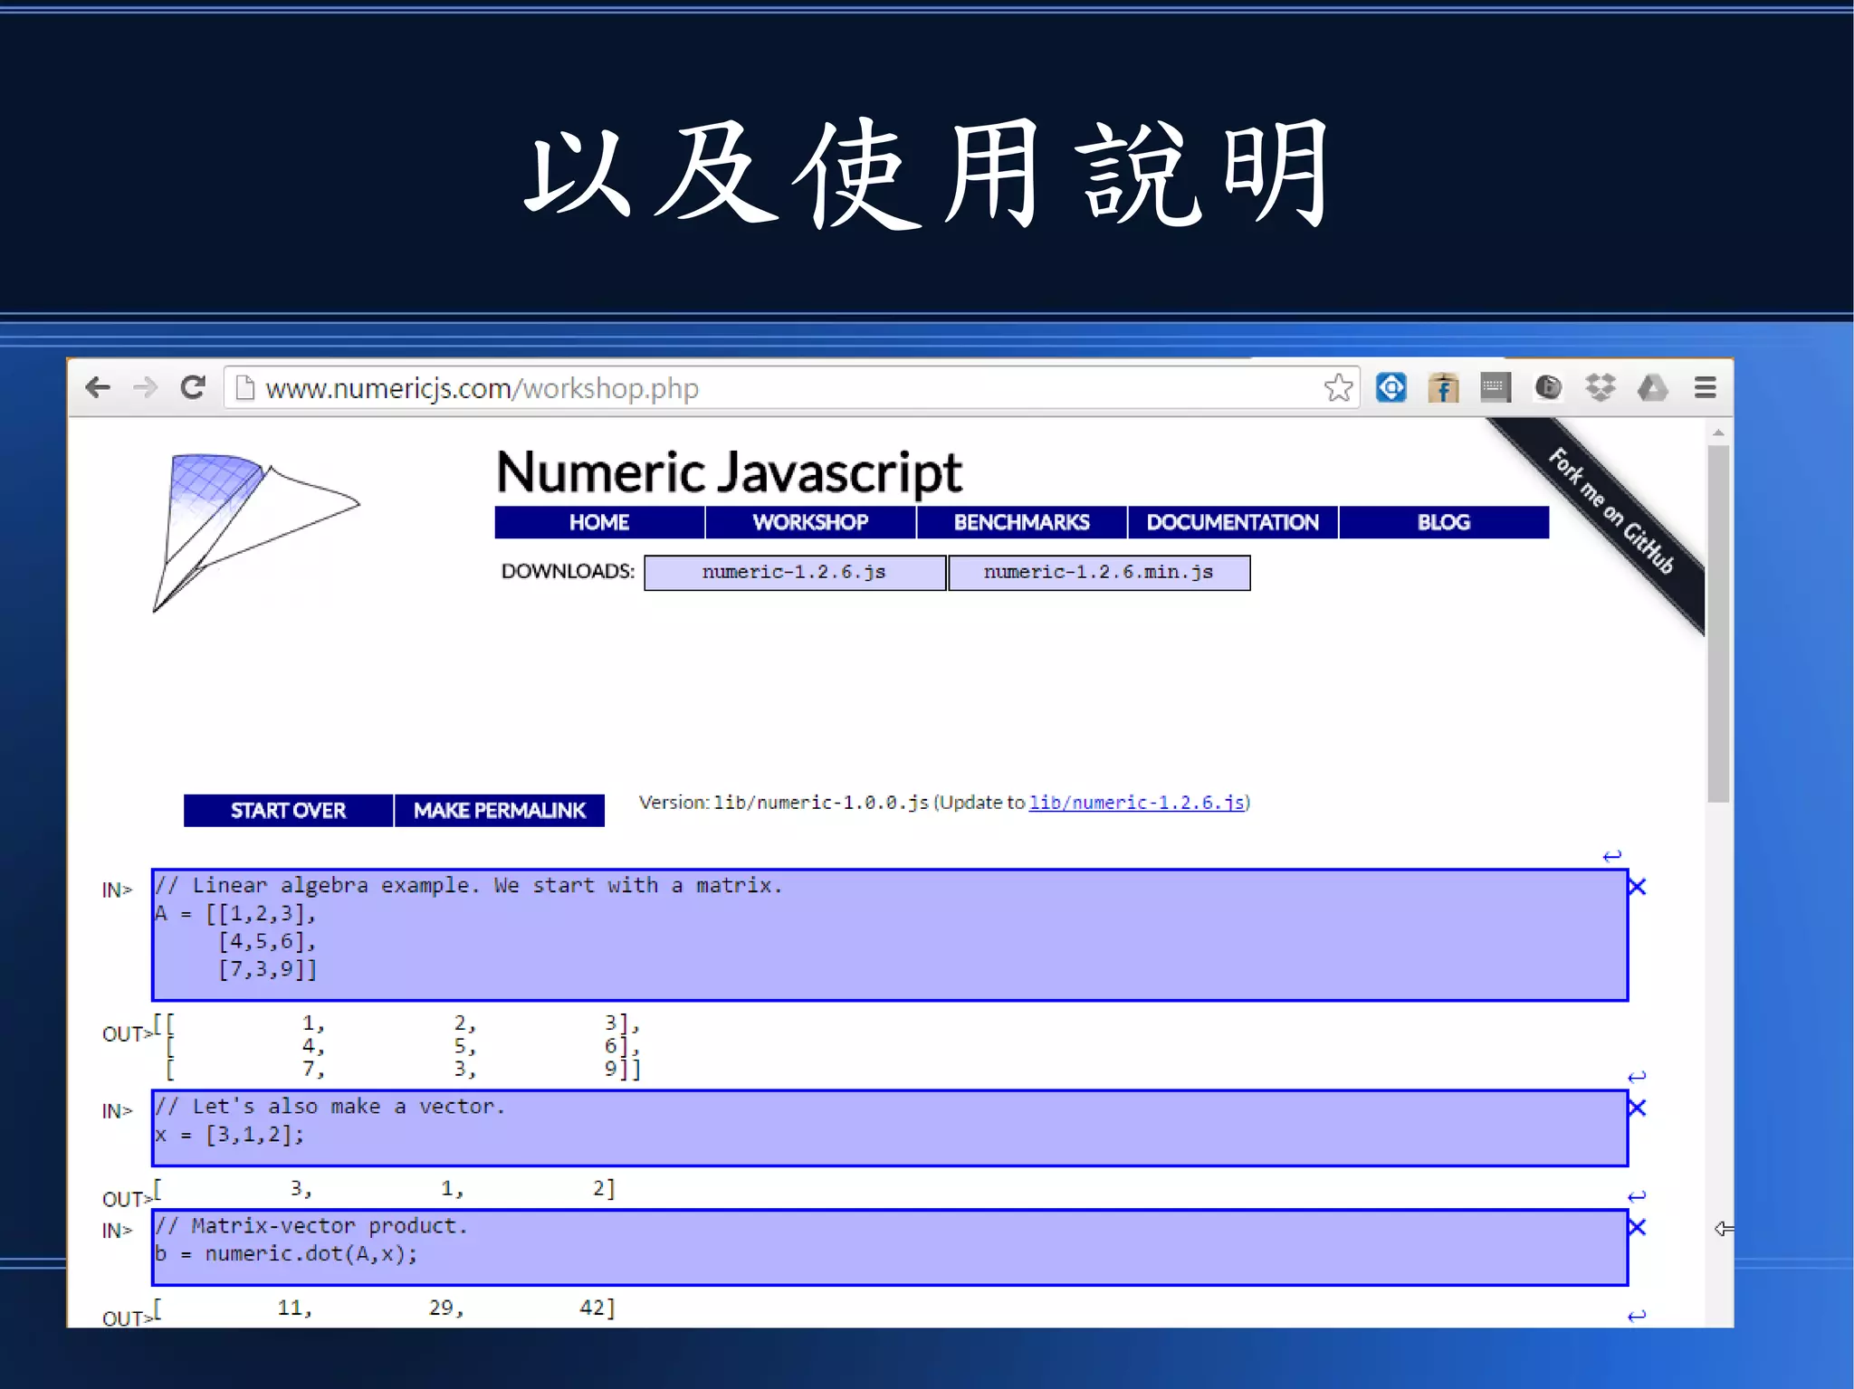The height and width of the screenshot is (1389, 1854).
Task: Click the blue circular extension icon
Action: pos(1390,387)
